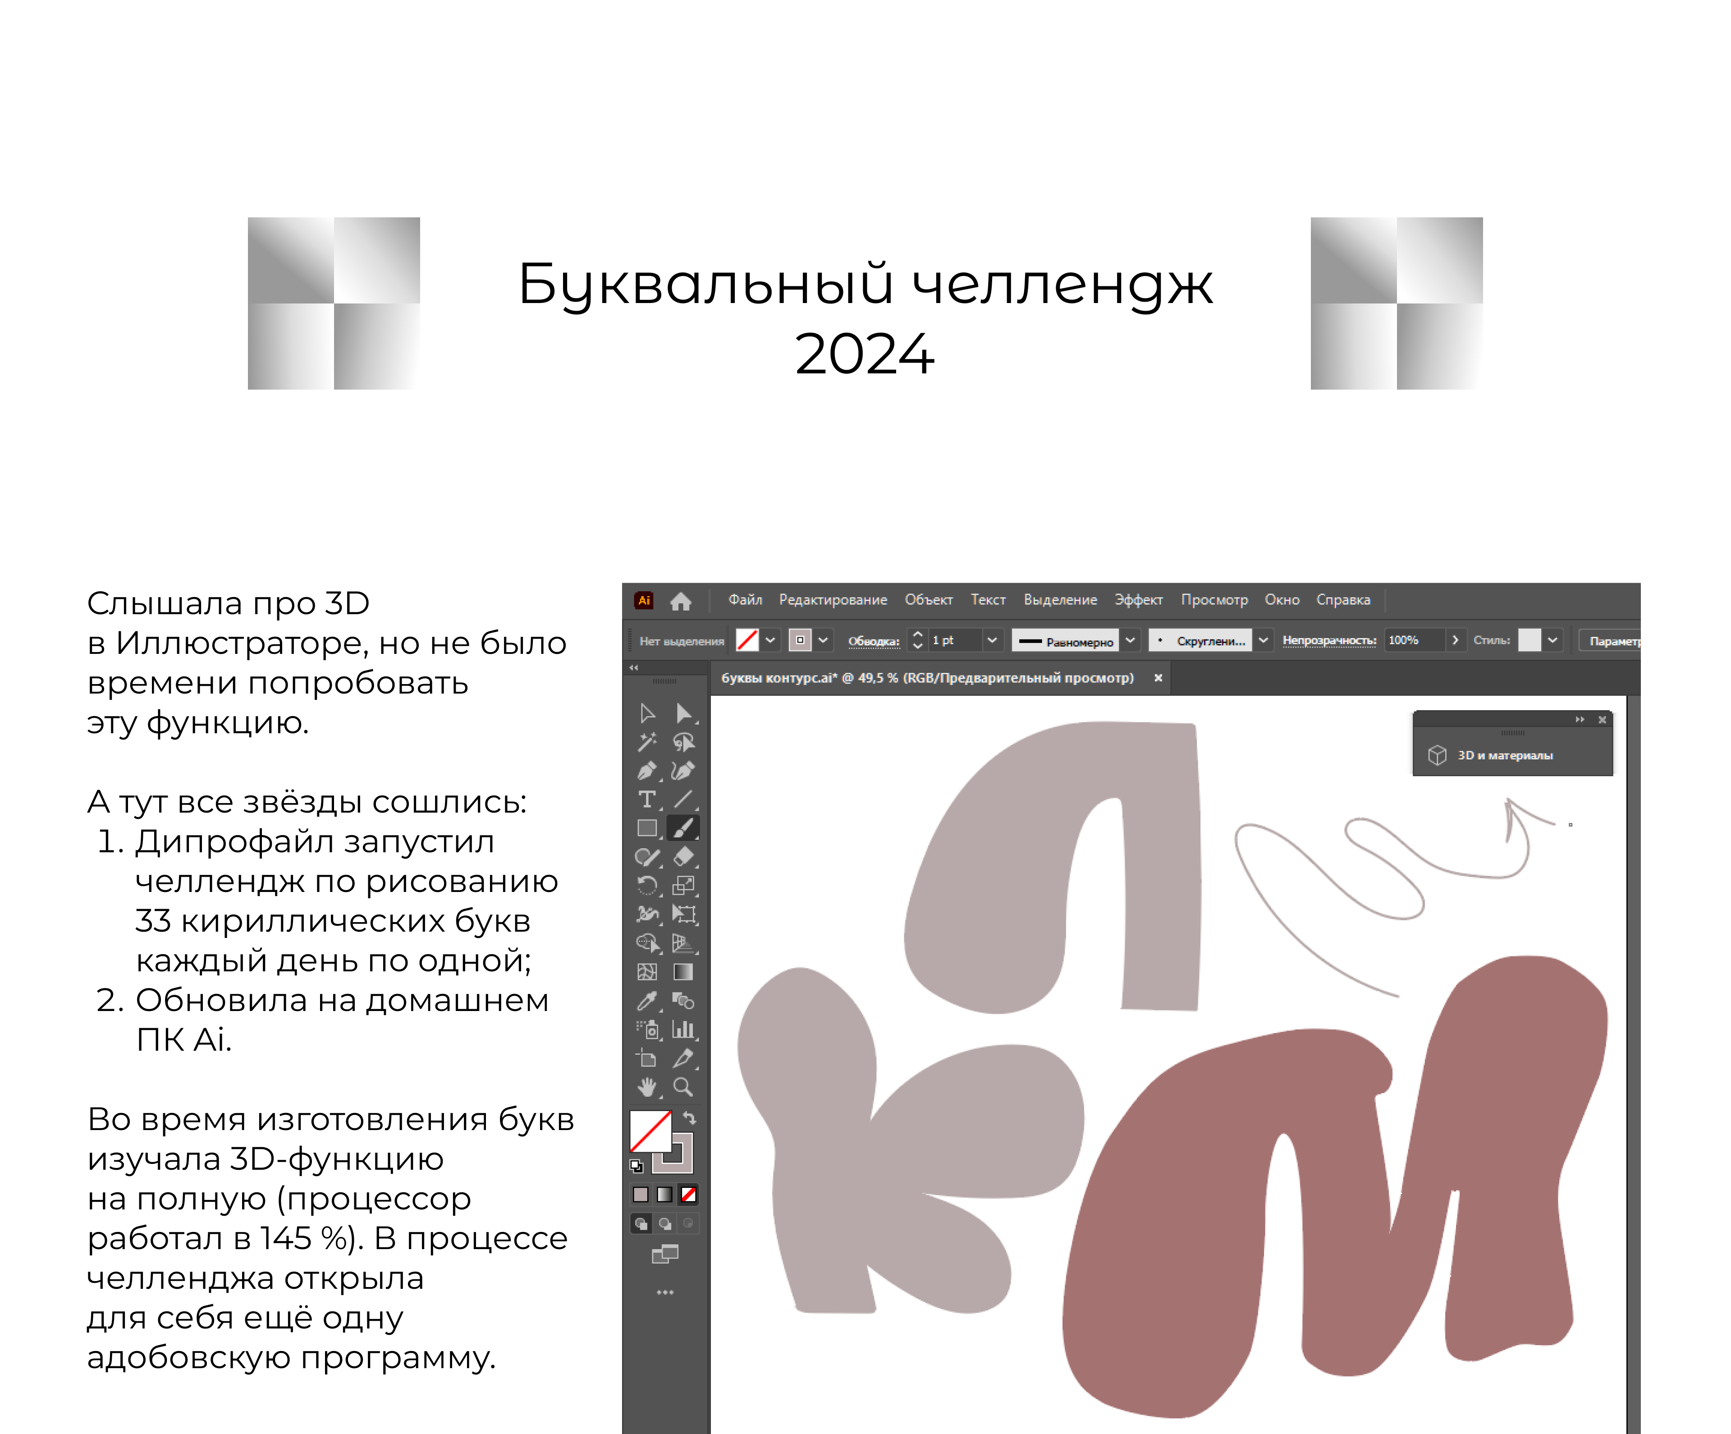
Task: Select the Magic Wand tool
Action: pyautogui.click(x=647, y=742)
